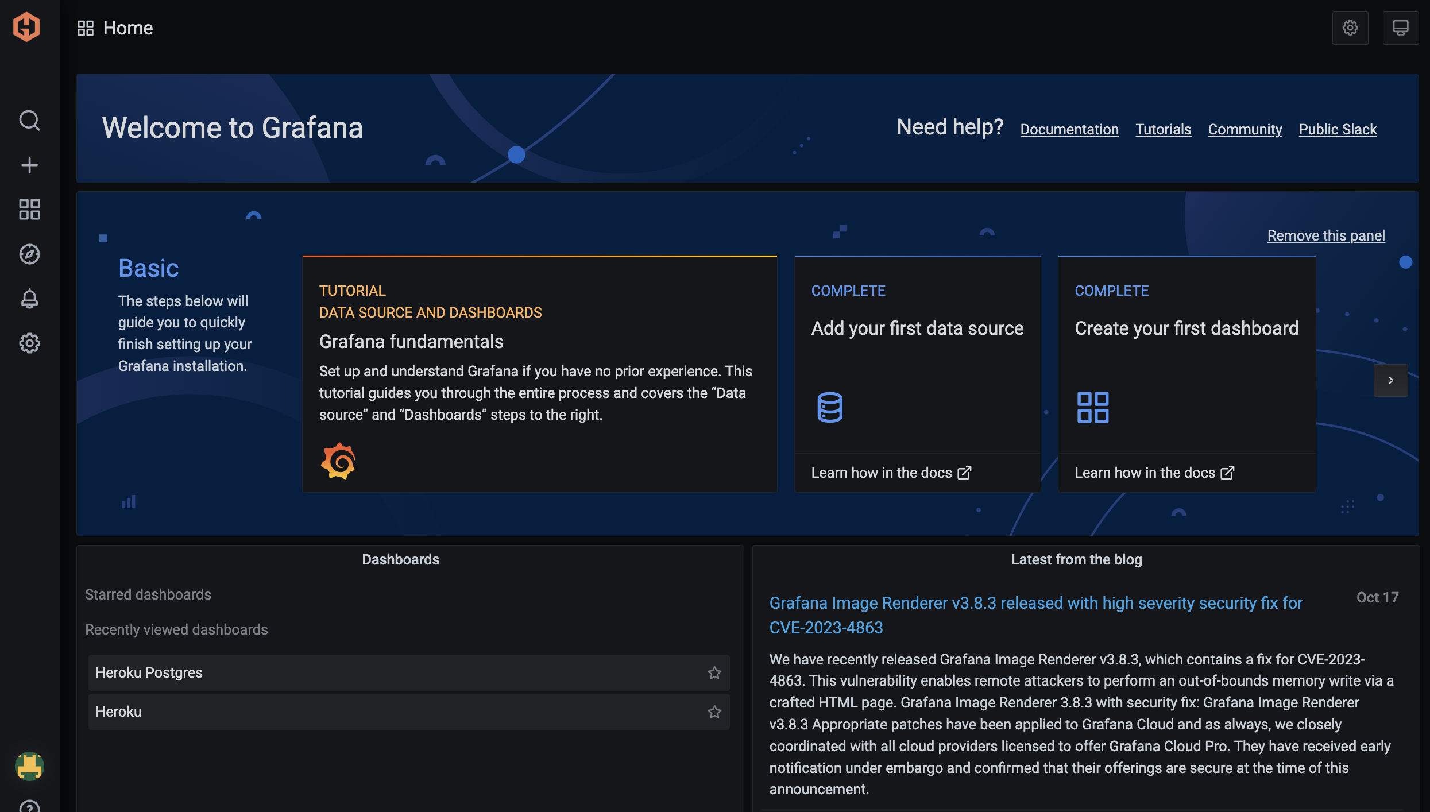Viewport: 1430px width, 812px height.
Task: Click the database icon on data source card
Action: pos(830,407)
